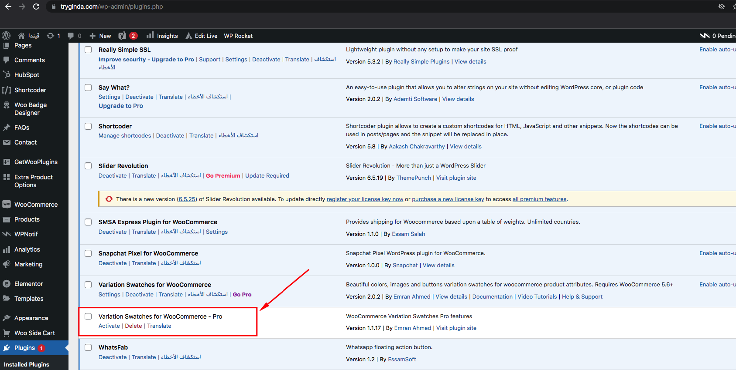
Task: Open Manage shortcodes link
Action: [x=125, y=135]
